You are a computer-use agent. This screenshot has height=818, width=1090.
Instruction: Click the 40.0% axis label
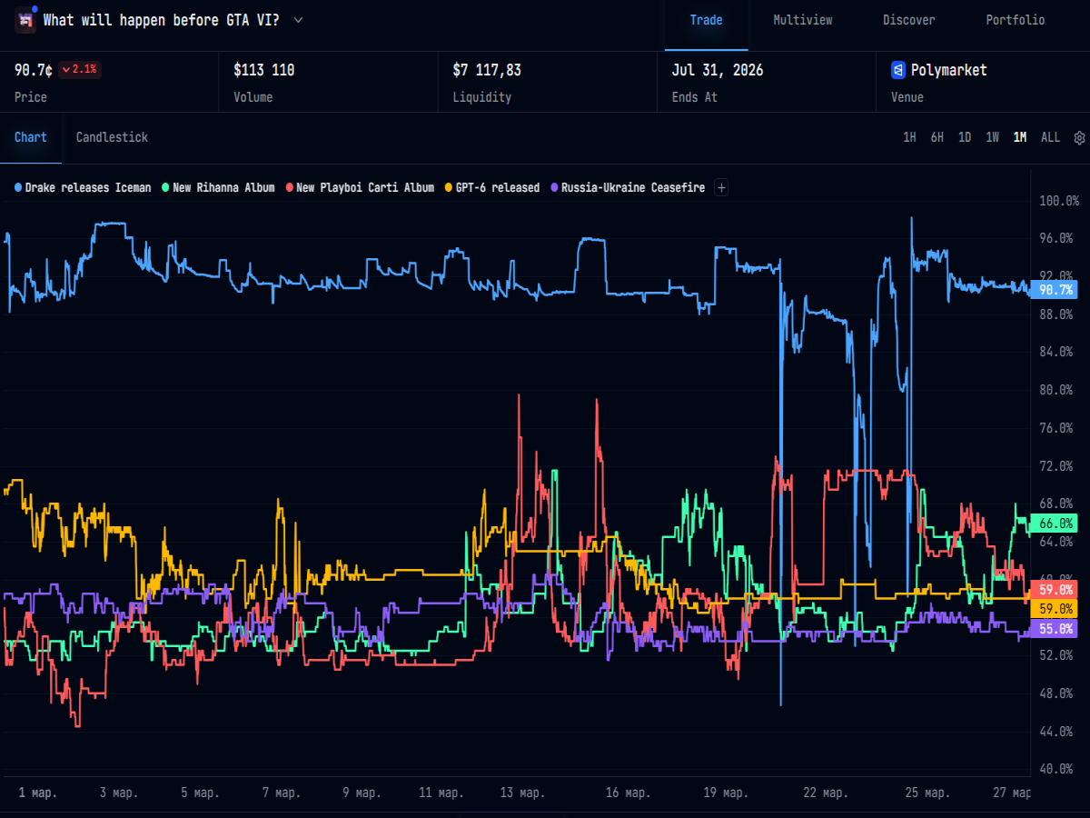[x=1058, y=769]
